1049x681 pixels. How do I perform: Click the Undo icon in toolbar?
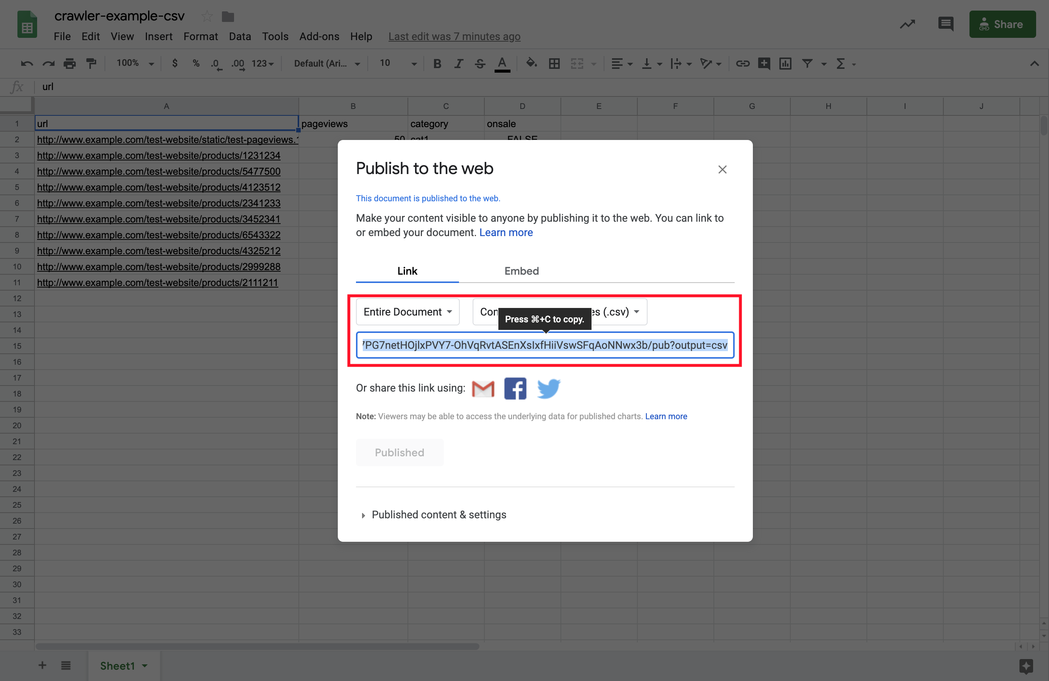point(27,64)
